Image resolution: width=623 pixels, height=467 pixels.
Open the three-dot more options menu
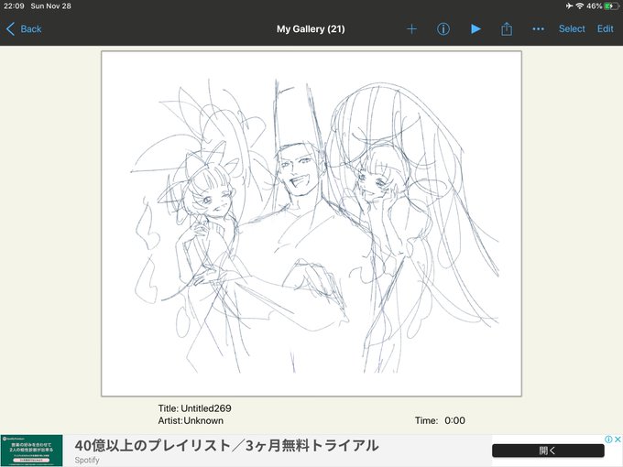pos(538,29)
